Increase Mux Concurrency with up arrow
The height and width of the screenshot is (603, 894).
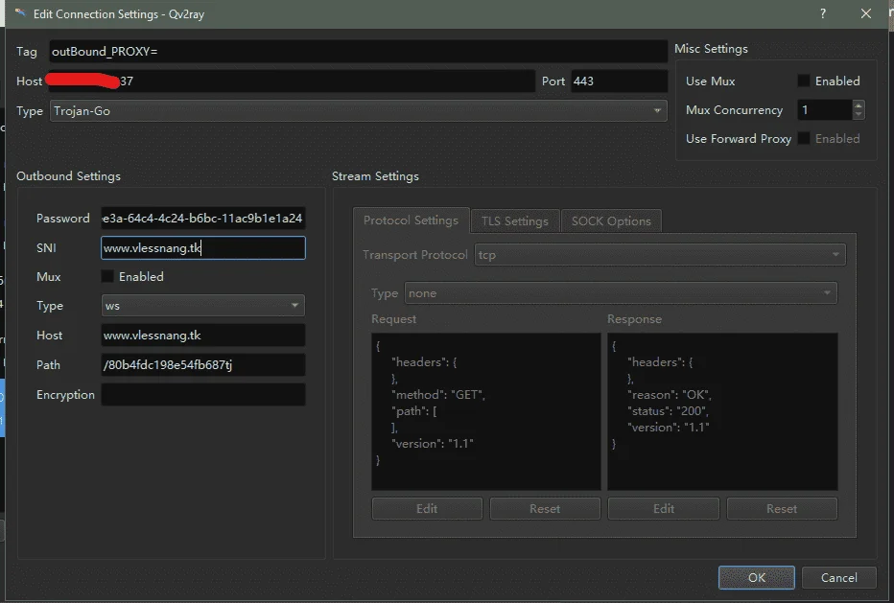859,104
